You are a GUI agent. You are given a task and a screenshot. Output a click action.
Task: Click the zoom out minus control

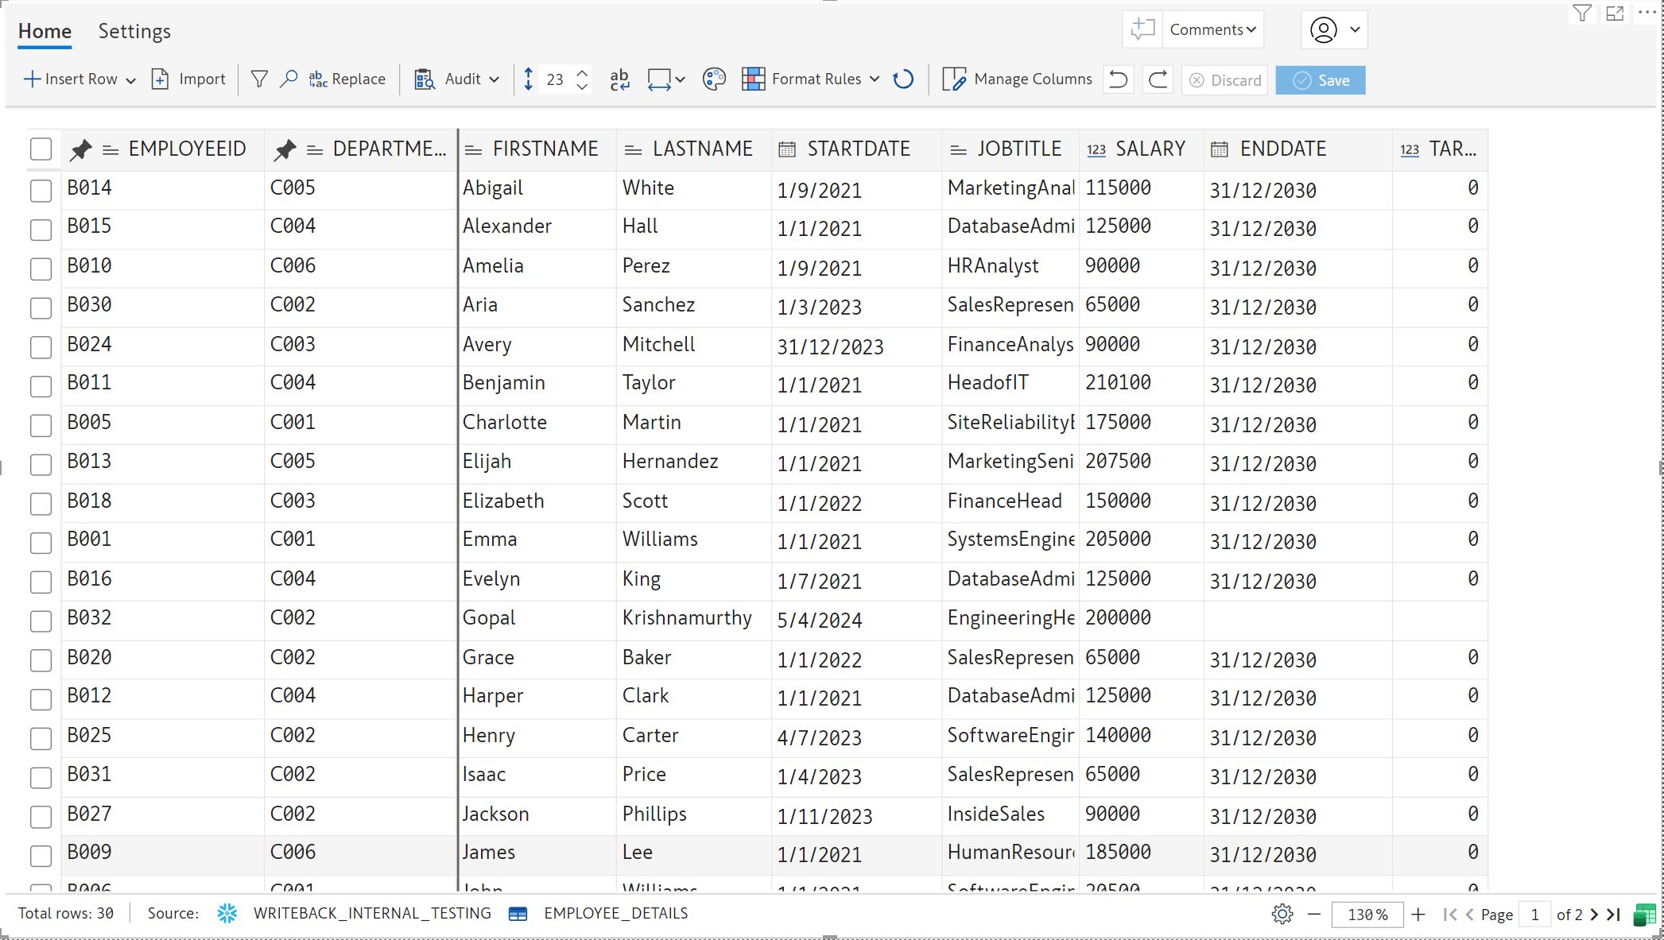[x=1314, y=915]
